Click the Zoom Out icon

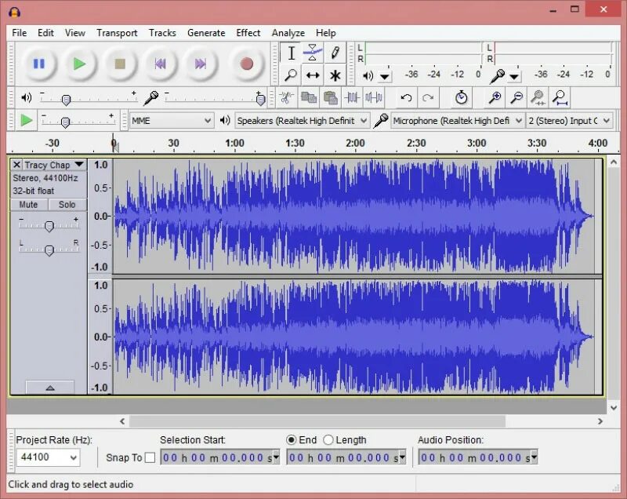(516, 97)
